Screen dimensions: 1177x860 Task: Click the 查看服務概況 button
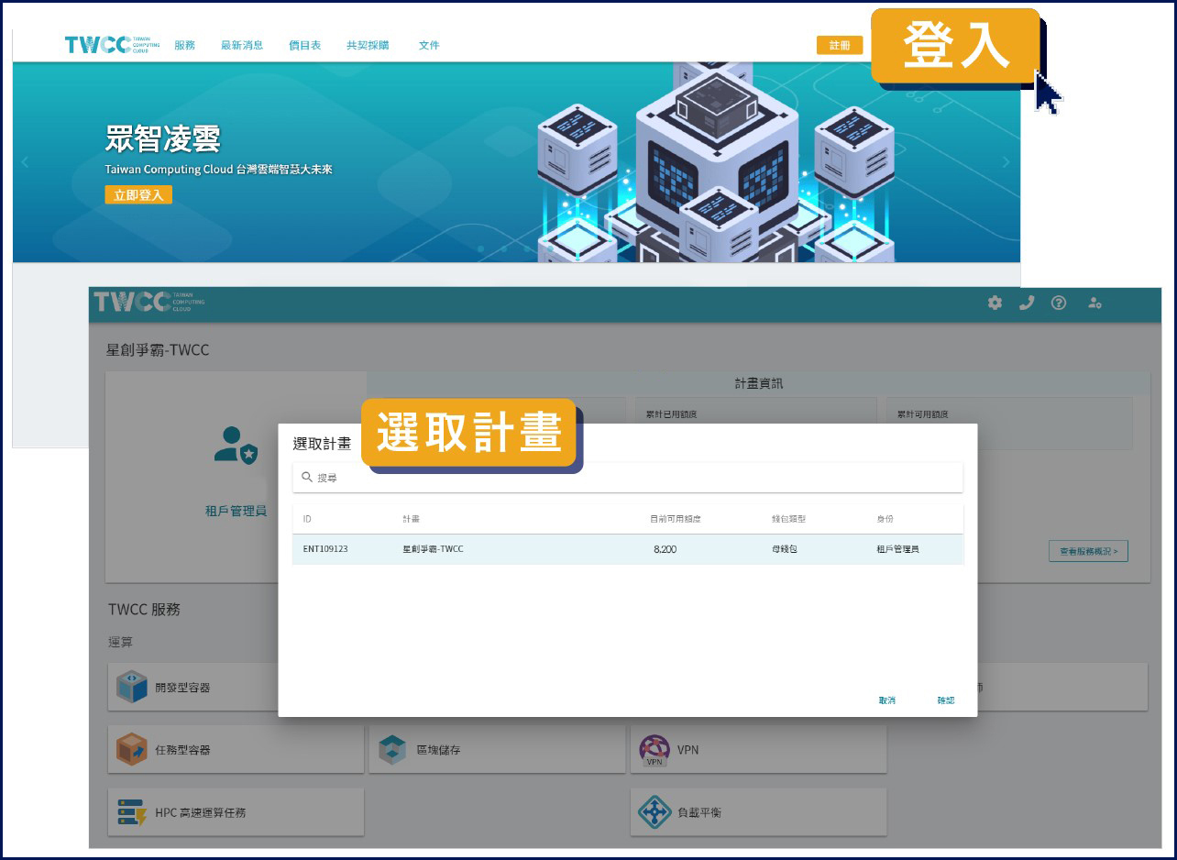pos(1088,551)
